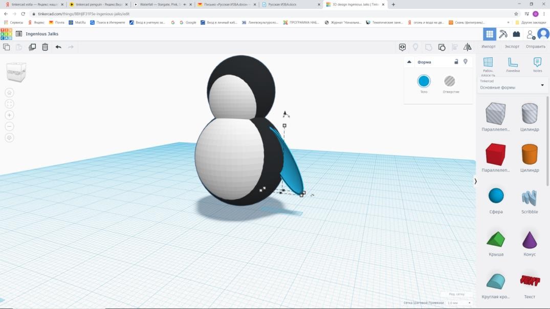
Task: Click the browser address bar
Action: 270,14
